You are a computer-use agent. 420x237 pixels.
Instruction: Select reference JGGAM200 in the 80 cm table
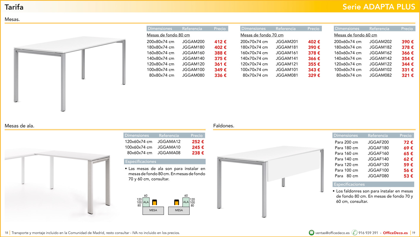193,42
